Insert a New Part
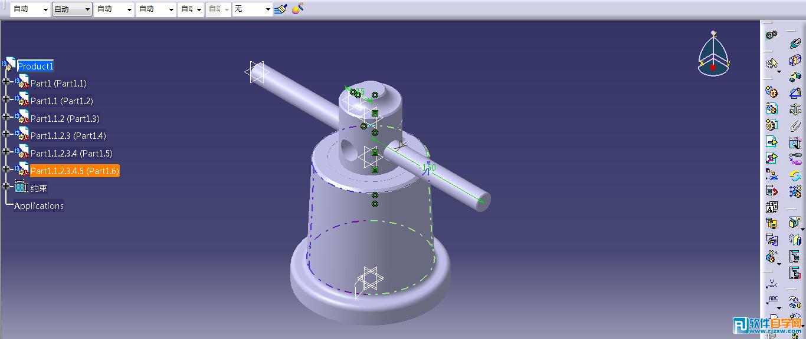This screenshot has height=339, width=806. click(x=771, y=125)
